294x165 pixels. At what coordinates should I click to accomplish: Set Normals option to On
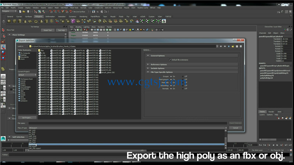point(171,89)
